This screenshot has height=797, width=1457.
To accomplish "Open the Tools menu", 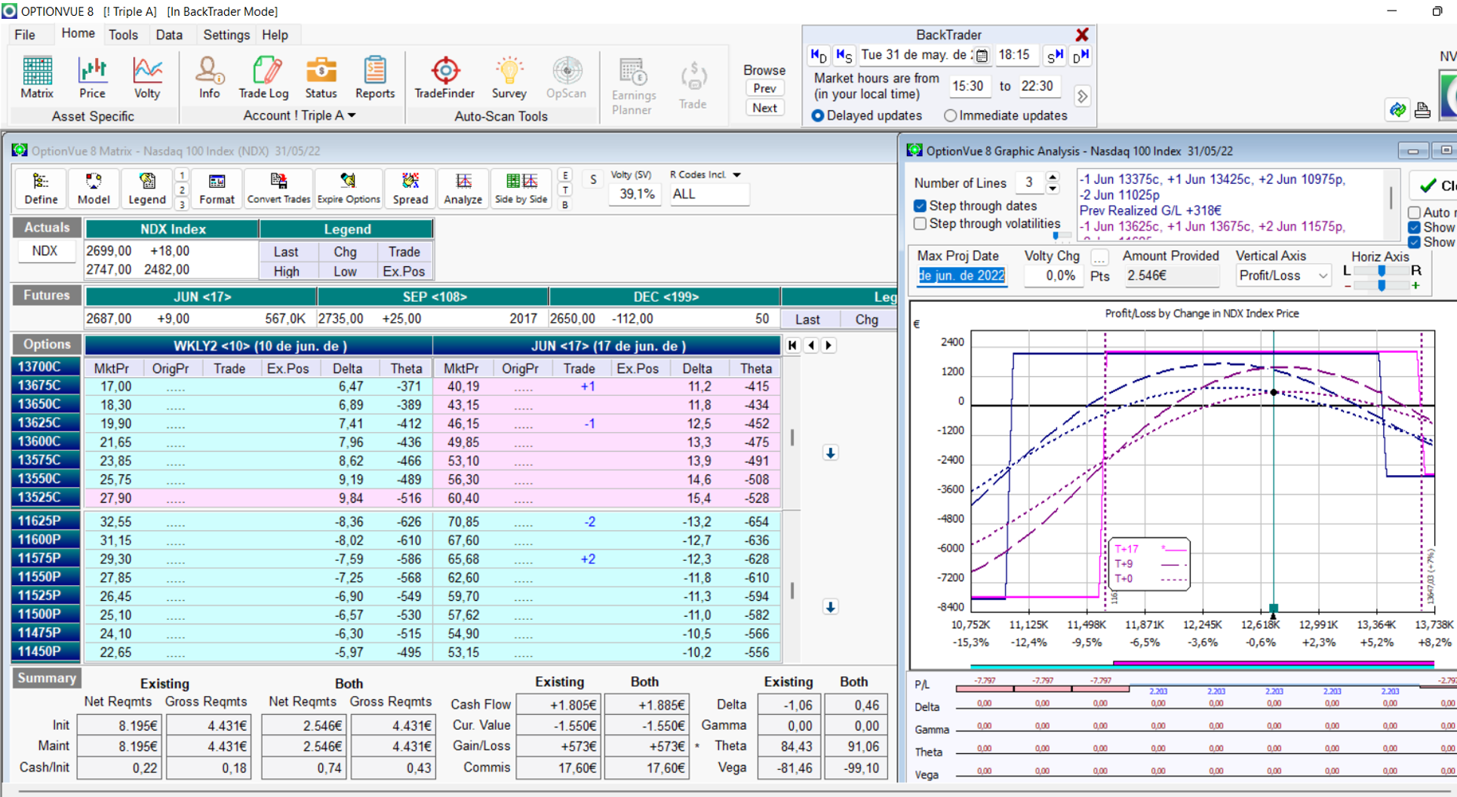I will click(123, 35).
